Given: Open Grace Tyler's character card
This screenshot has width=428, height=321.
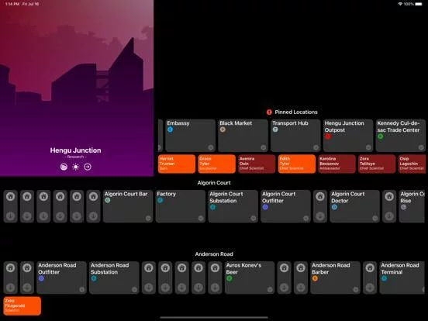Looking at the screenshot, I should coord(217,164).
